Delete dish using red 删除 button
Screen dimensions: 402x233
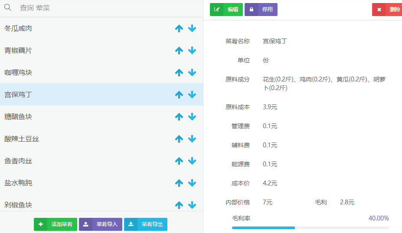(387, 10)
